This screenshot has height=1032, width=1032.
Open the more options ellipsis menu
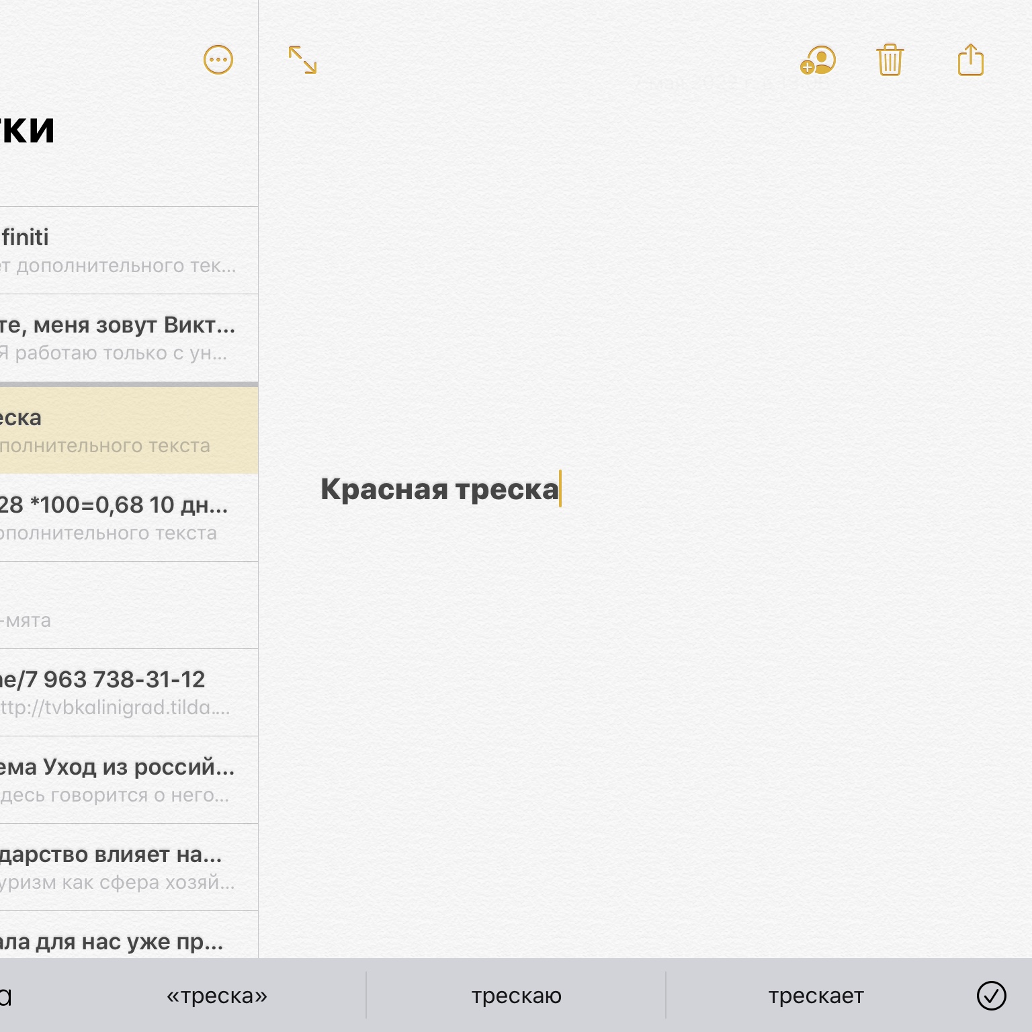point(218,60)
